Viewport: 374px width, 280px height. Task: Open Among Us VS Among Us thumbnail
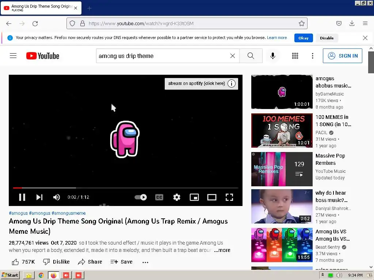282,245
